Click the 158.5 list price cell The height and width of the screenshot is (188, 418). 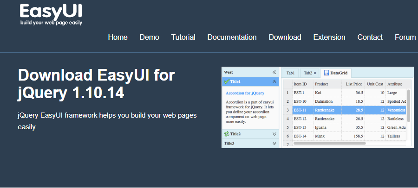click(x=353, y=136)
